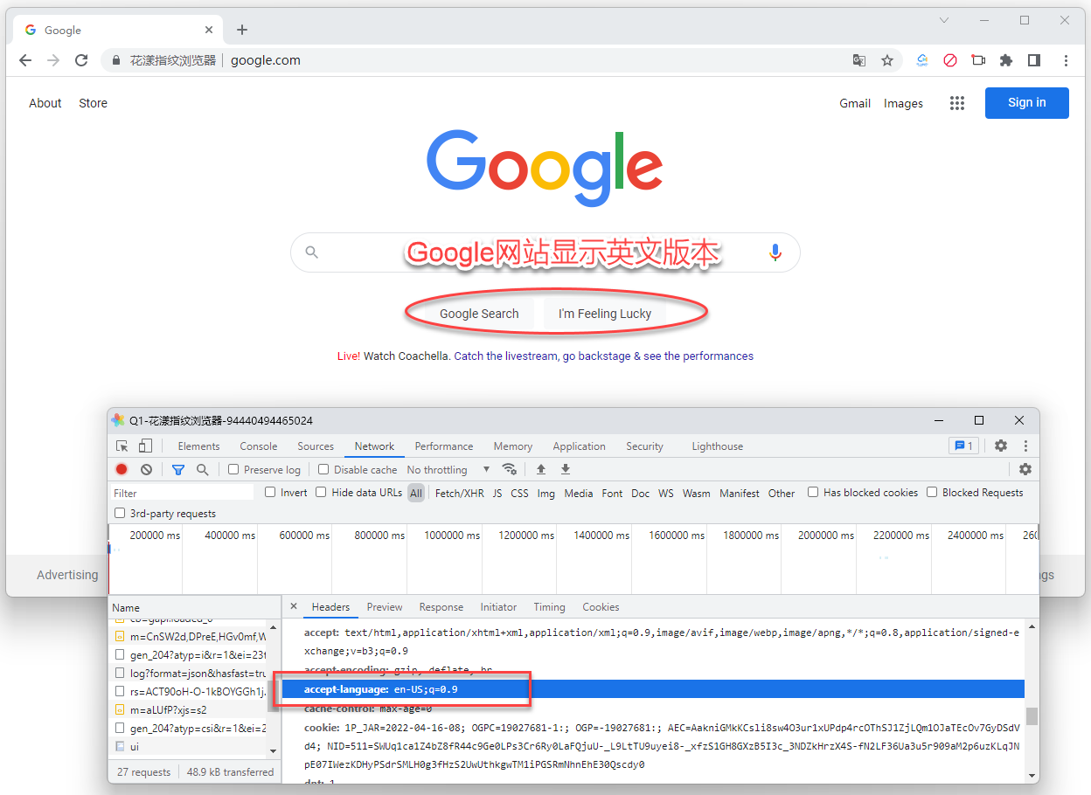Close the request details pane

pos(294,606)
